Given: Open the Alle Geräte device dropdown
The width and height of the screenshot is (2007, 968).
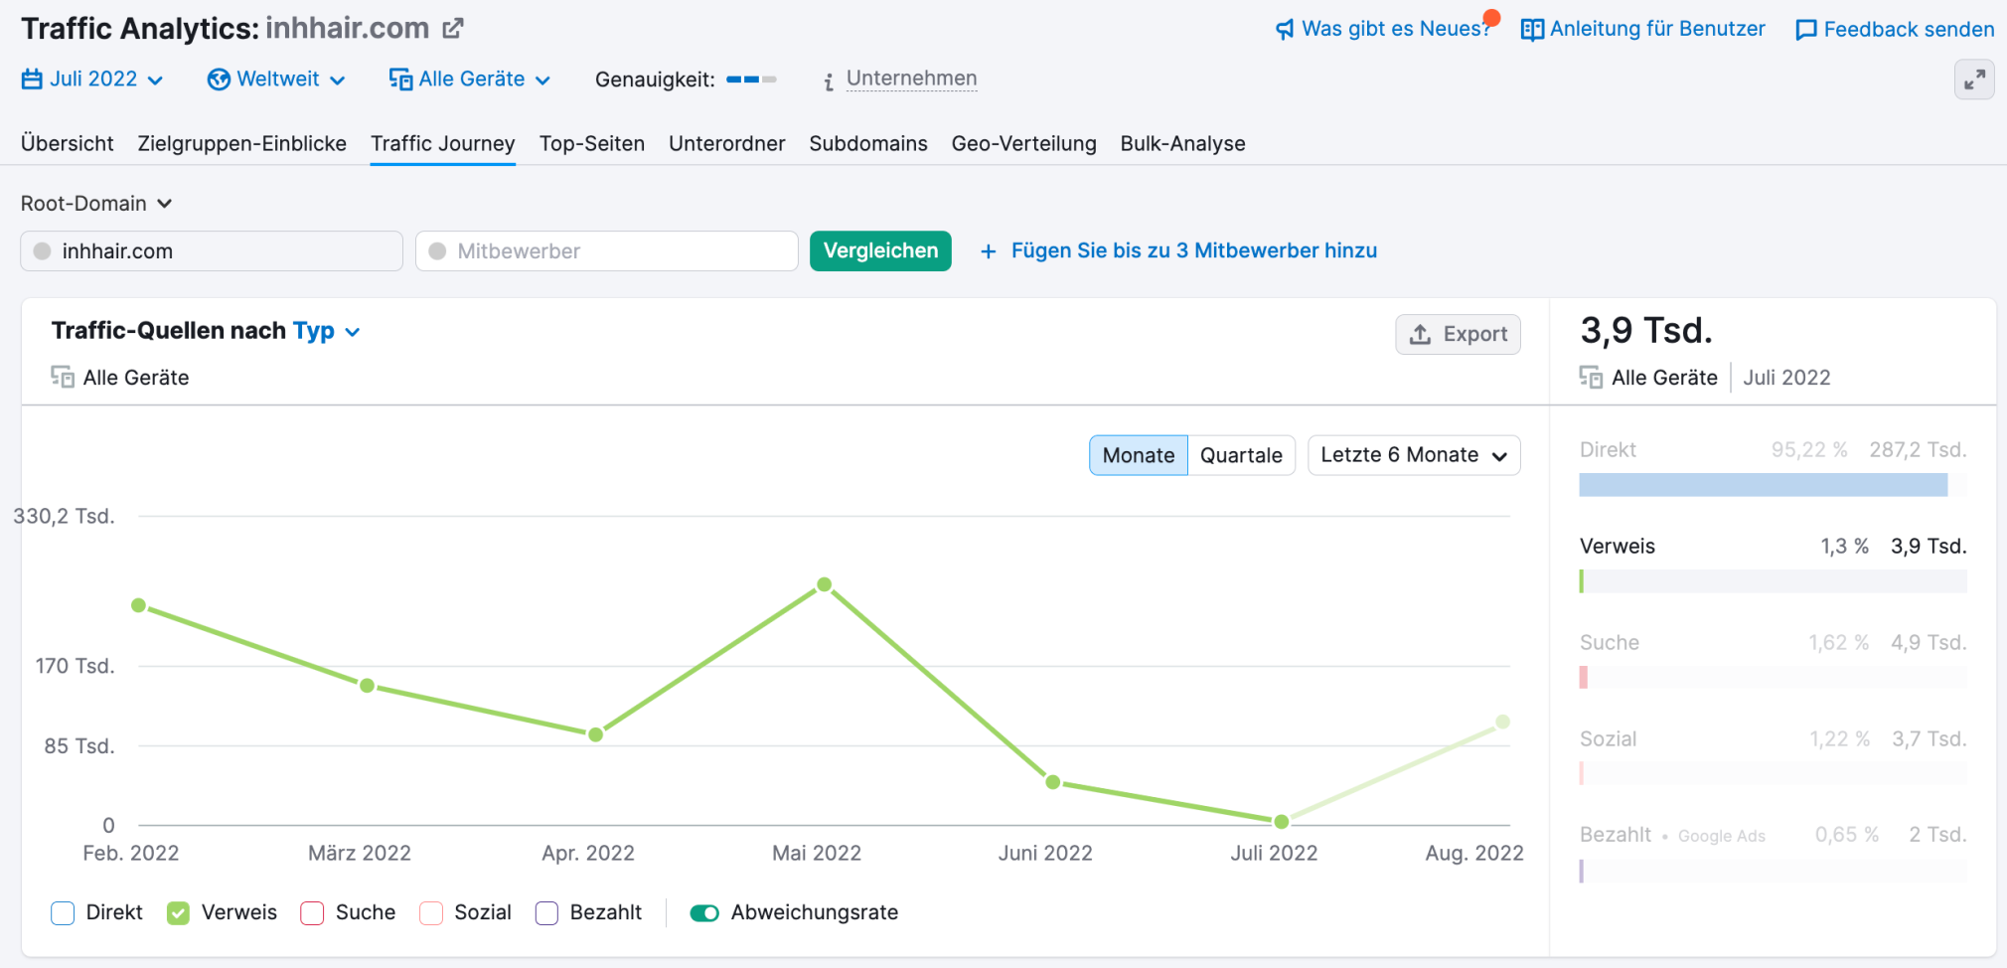Looking at the screenshot, I should pos(470,79).
